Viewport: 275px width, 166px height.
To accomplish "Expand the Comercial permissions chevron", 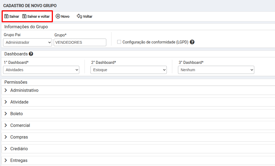I will pyautogui.click(x=6, y=125).
